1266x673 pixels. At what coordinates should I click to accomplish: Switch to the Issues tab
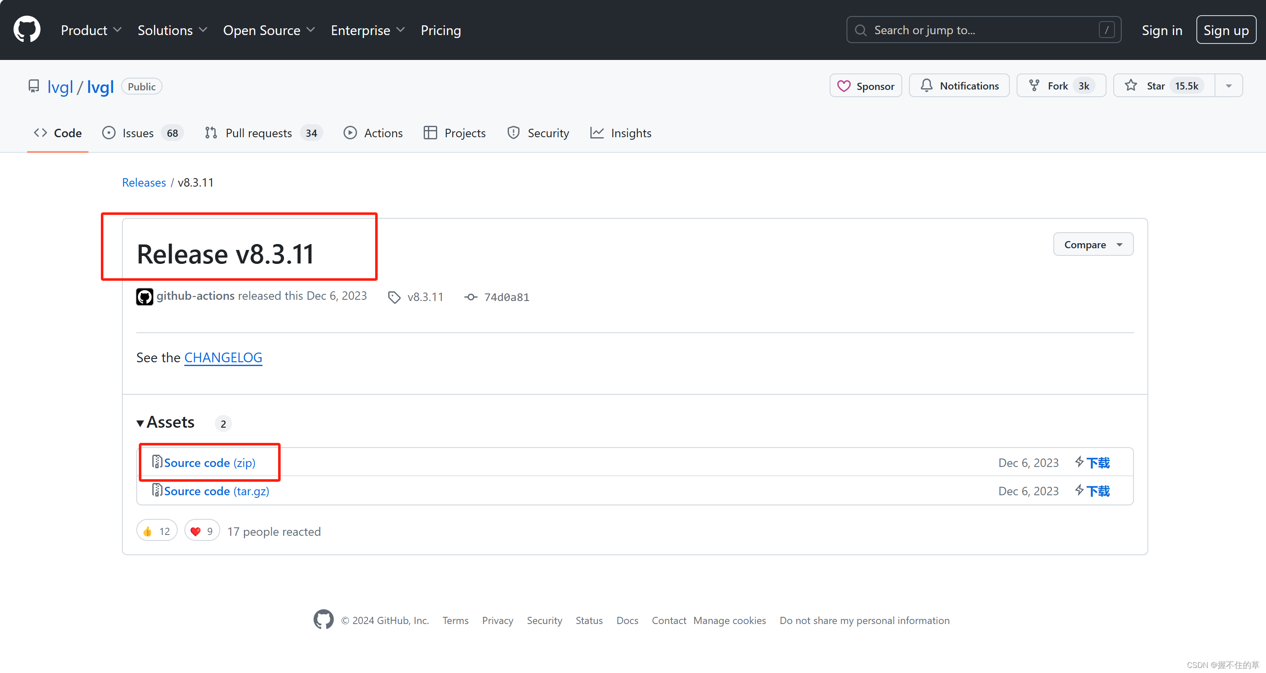(143, 133)
